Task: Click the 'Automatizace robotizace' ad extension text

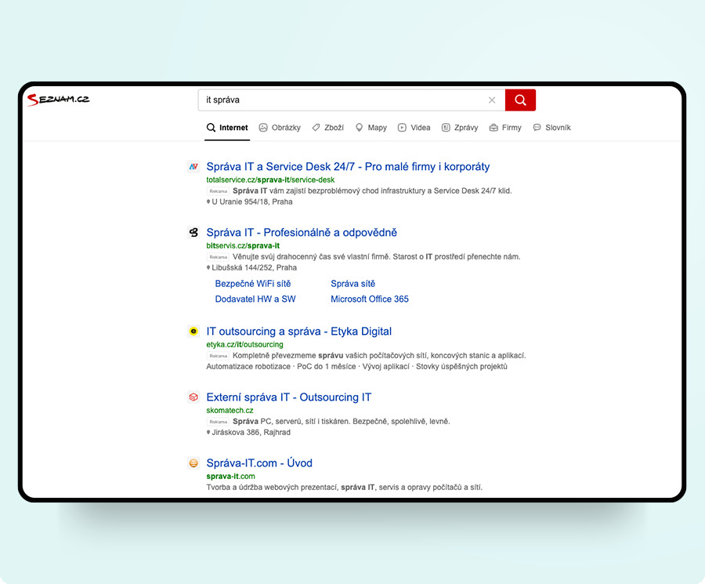Action: pyautogui.click(x=248, y=367)
